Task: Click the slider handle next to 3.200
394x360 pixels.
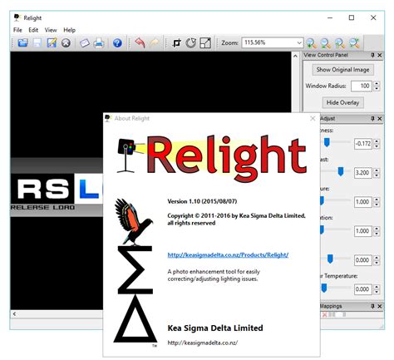Action: point(341,172)
